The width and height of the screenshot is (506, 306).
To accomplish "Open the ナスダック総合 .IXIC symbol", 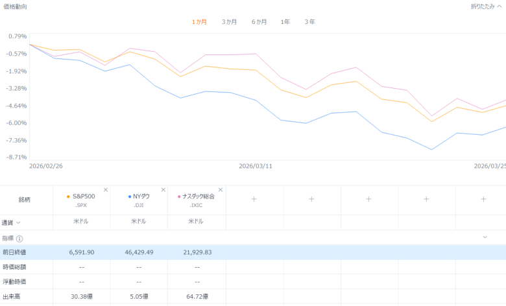I will (x=196, y=206).
